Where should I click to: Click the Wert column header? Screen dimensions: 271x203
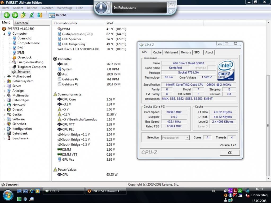pyautogui.click(x=154, y=23)
